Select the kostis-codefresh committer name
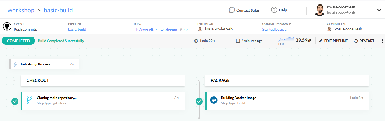Screen dimensions: 385x121 point(348,29)
